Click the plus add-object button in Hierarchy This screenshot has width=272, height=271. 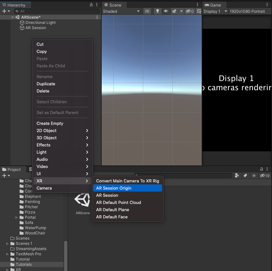click(6, 11)
